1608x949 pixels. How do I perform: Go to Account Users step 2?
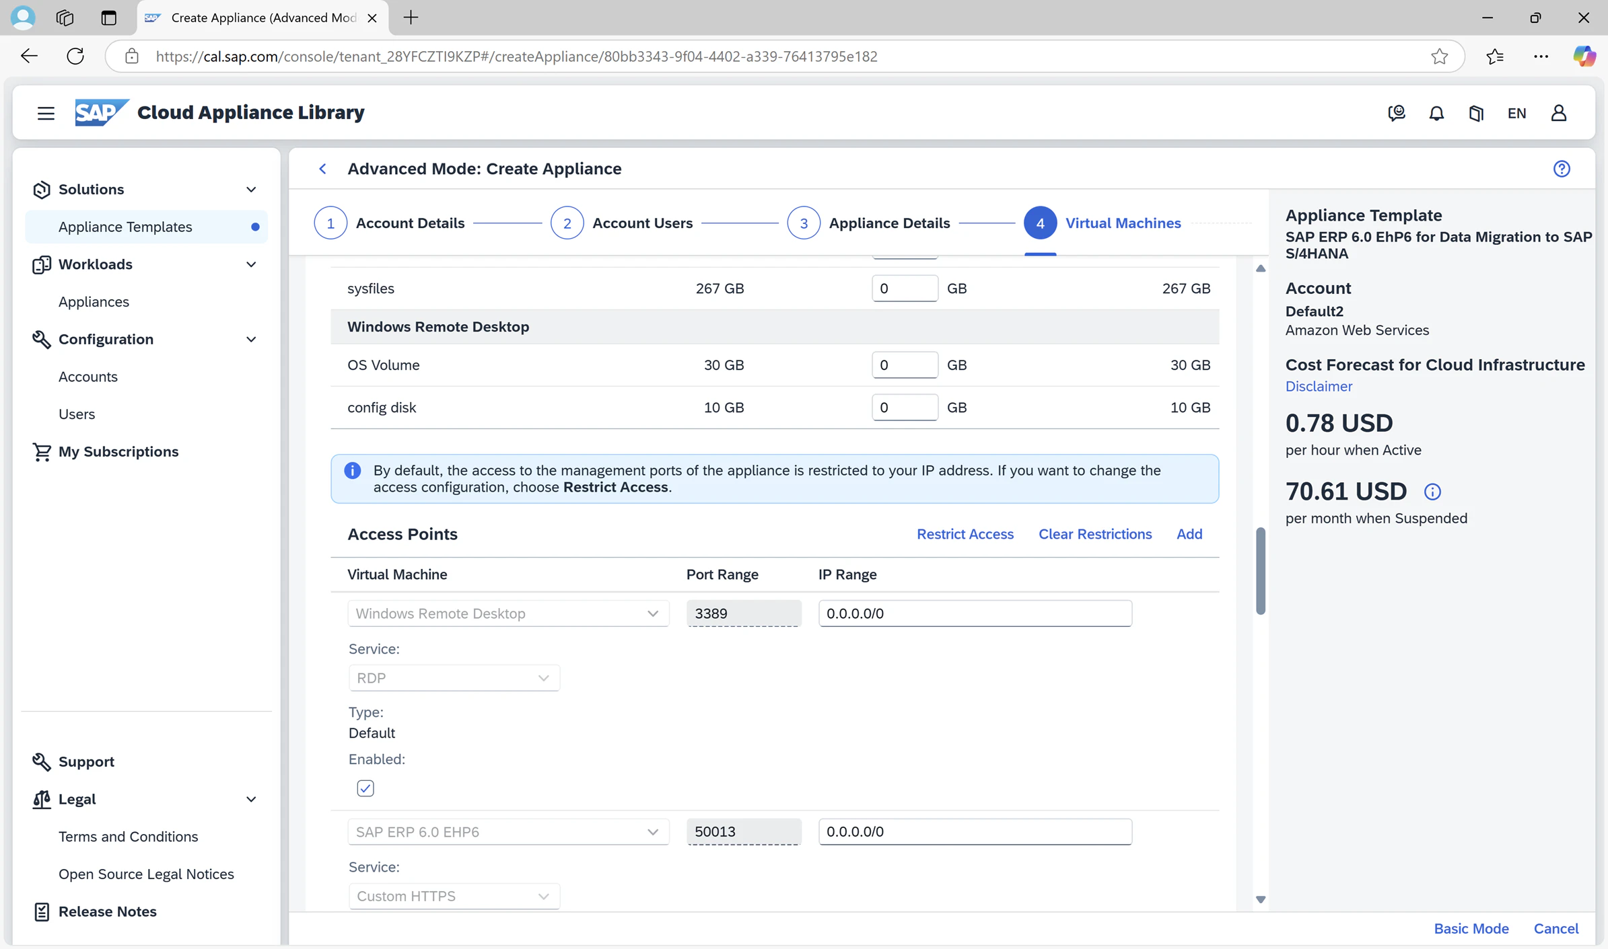pyautogui.click(x=622, y=223)
